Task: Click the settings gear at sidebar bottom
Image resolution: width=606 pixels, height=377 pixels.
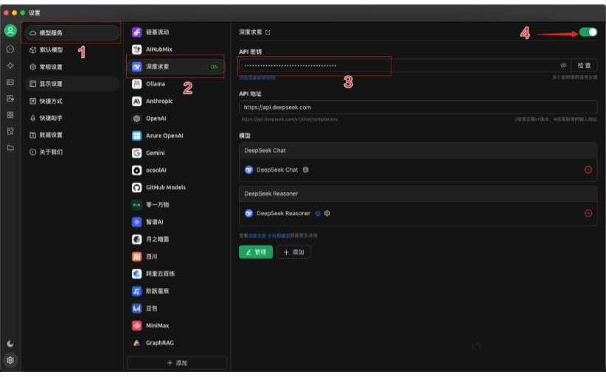Action: pyautogui.click(x=10, y=360)
